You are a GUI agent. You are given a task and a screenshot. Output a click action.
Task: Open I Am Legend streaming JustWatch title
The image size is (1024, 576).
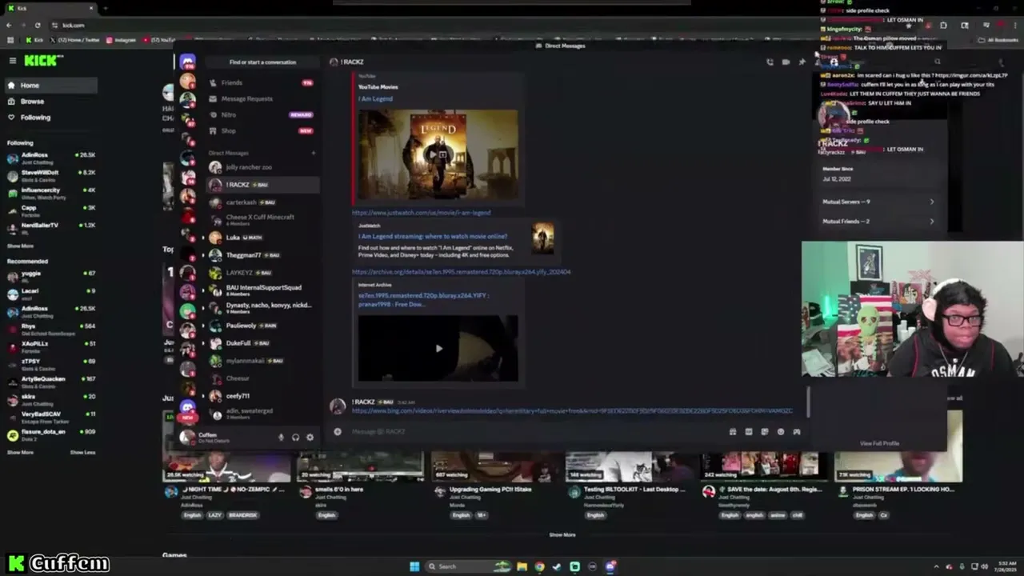click(433, 237)
